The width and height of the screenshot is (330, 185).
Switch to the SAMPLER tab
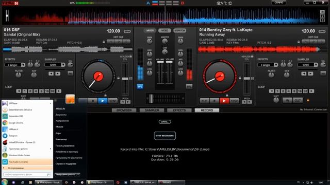point(152,110)
